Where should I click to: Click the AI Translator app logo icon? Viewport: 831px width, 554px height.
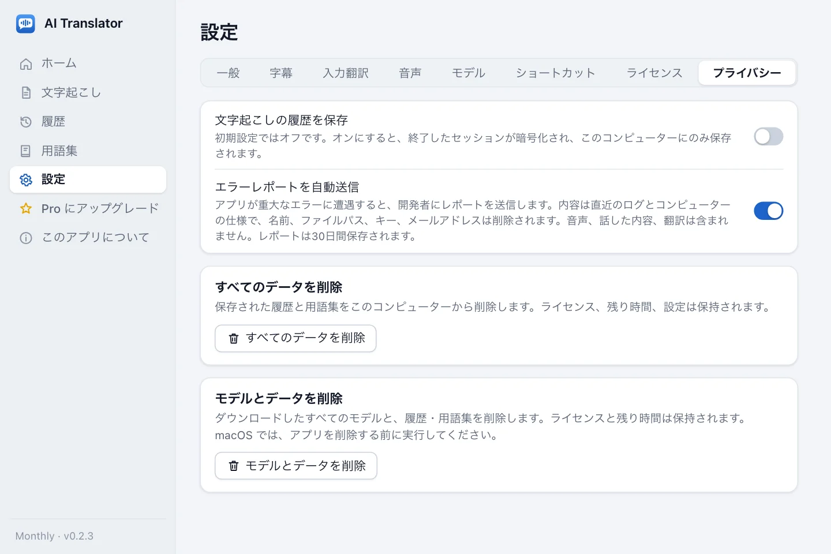25,24
